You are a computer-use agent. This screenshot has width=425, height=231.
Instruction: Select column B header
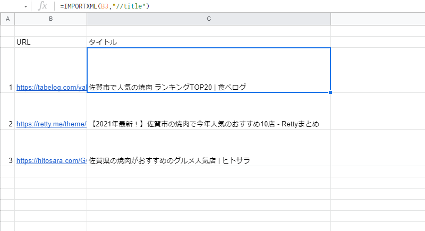(50, 19)
